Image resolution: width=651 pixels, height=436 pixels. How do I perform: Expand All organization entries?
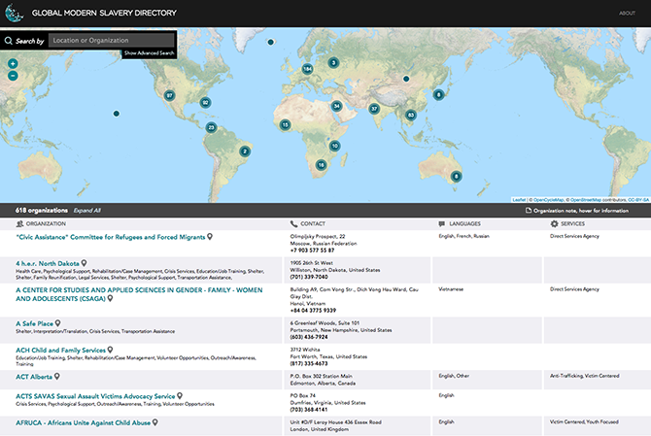click(x=87, y=210)
